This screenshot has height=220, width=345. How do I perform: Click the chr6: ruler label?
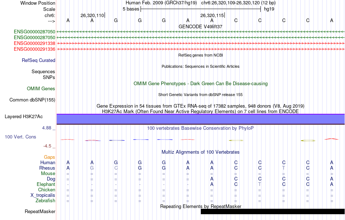[x=50, y=15]
